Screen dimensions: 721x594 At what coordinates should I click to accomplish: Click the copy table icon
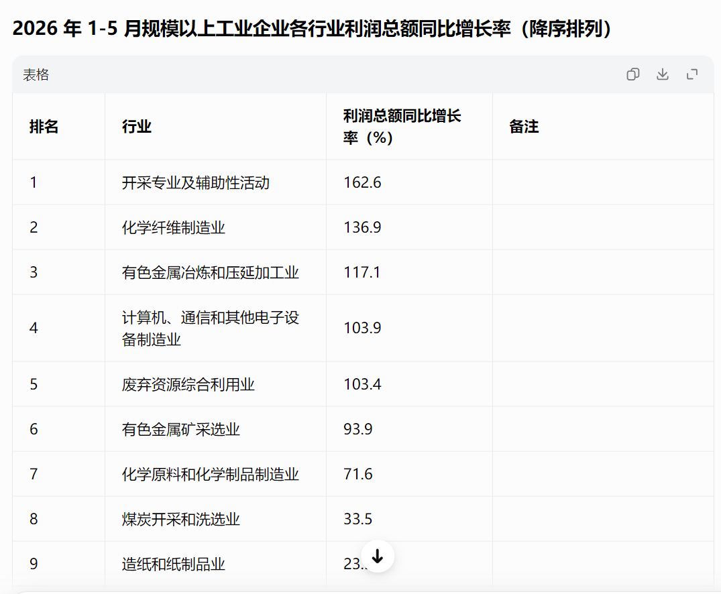coord(632,74)
